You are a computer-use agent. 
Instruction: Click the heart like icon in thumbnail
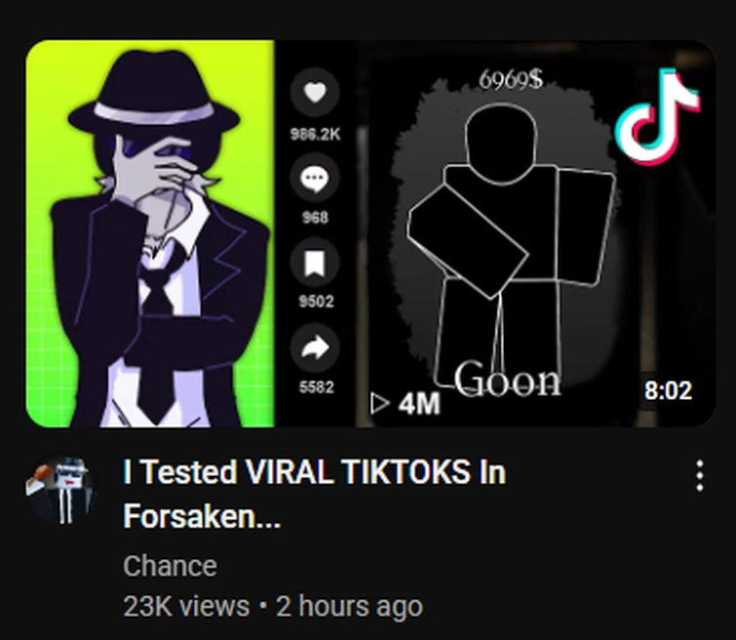point(315,92)
